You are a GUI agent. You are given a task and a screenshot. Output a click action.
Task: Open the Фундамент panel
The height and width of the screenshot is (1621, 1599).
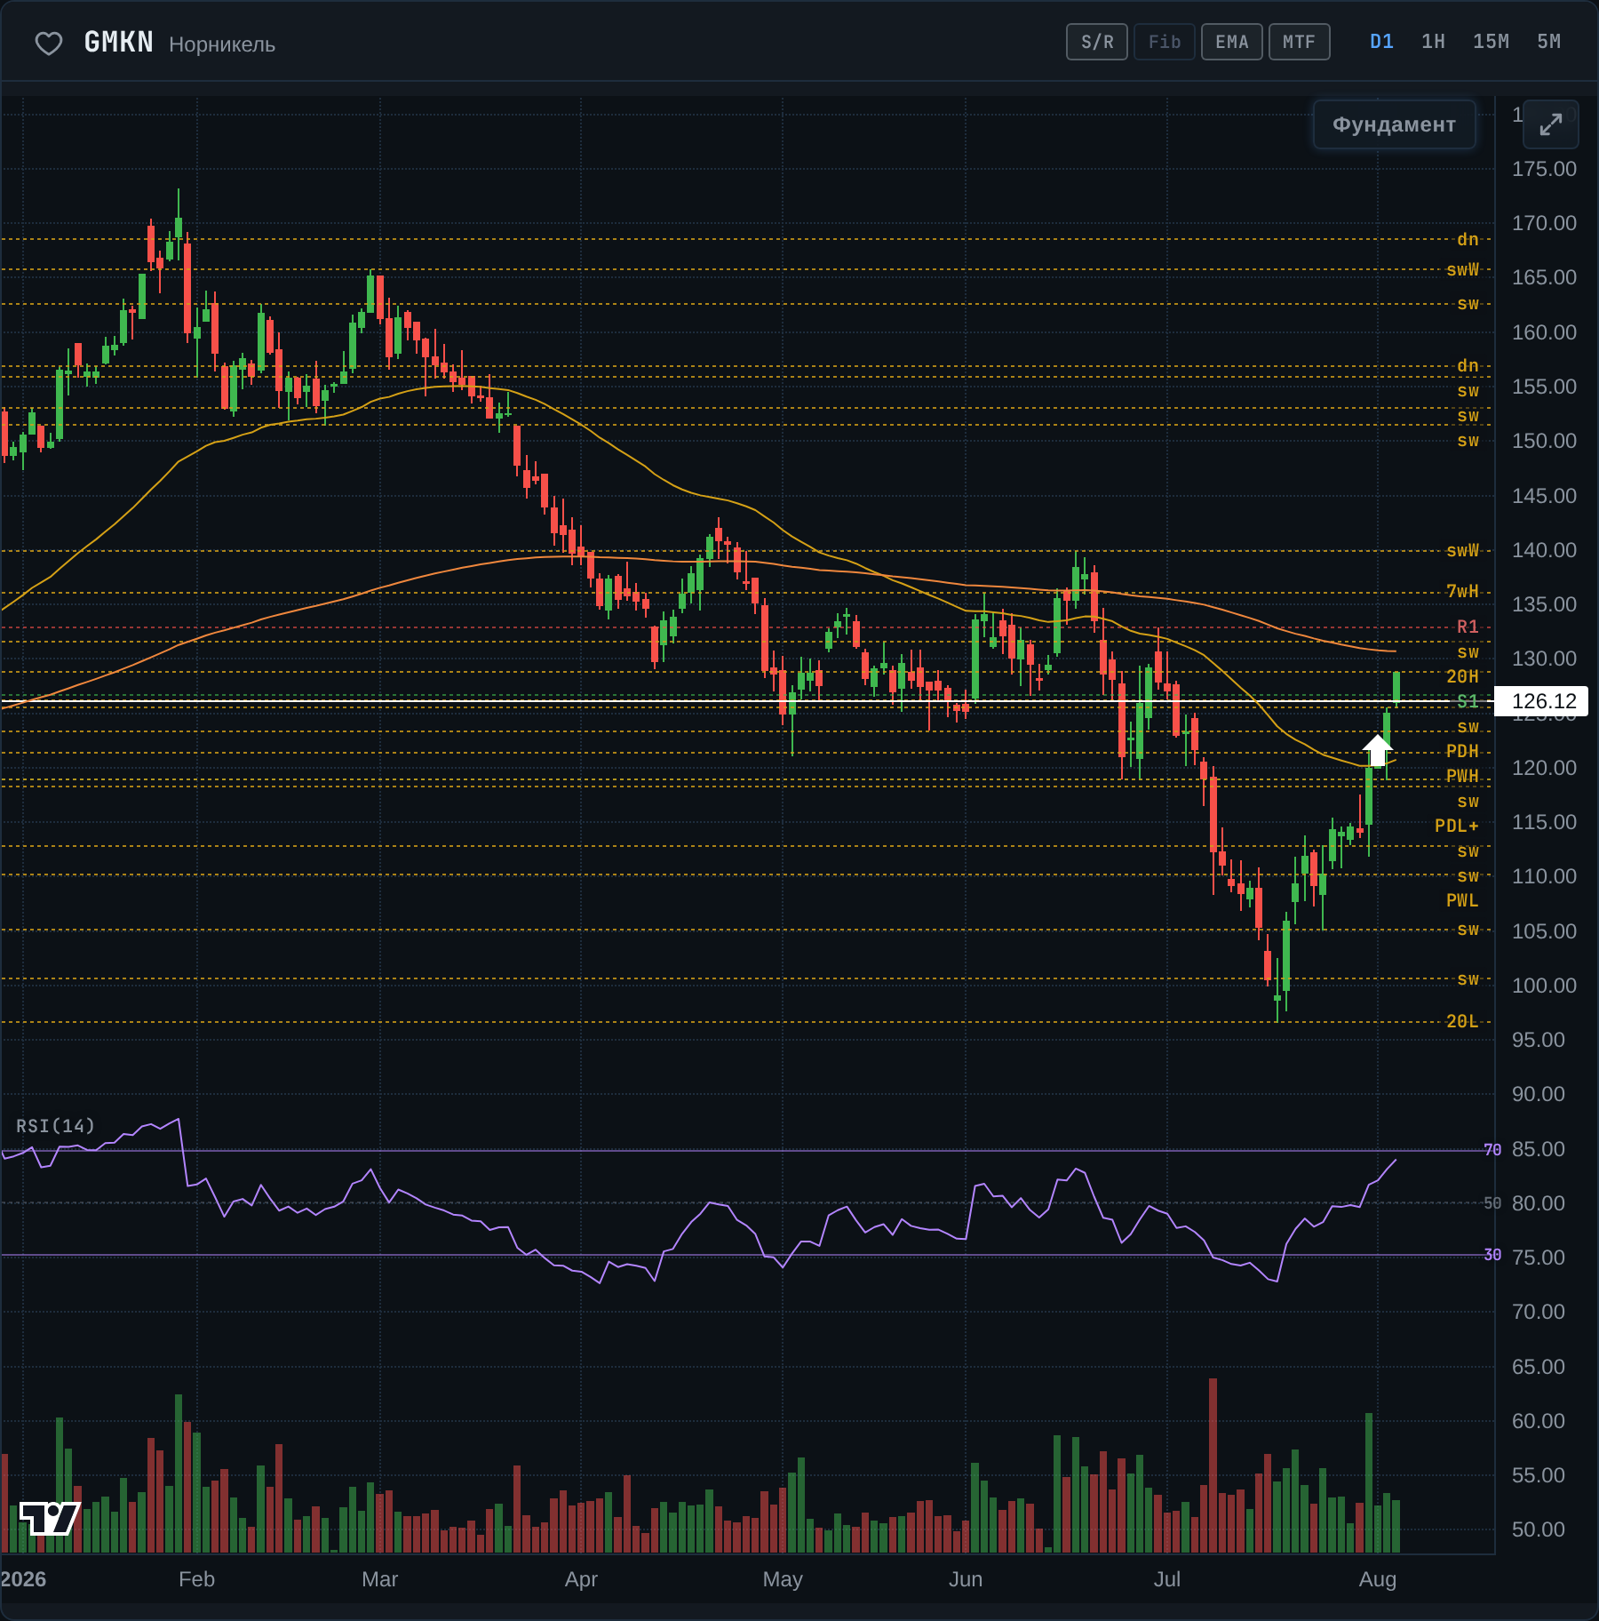tap(1395, 124)
